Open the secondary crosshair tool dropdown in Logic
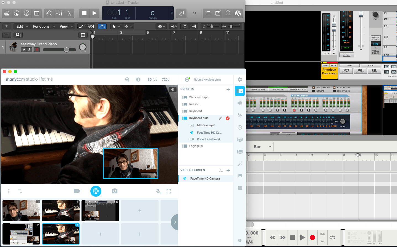Screen dimensions: 397x247 pyautogui.click(x=128, y=26)
